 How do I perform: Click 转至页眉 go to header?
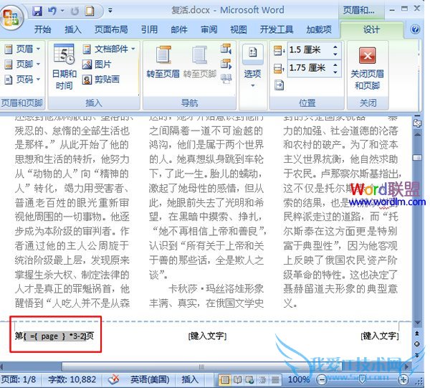click(x=163, y=62)
